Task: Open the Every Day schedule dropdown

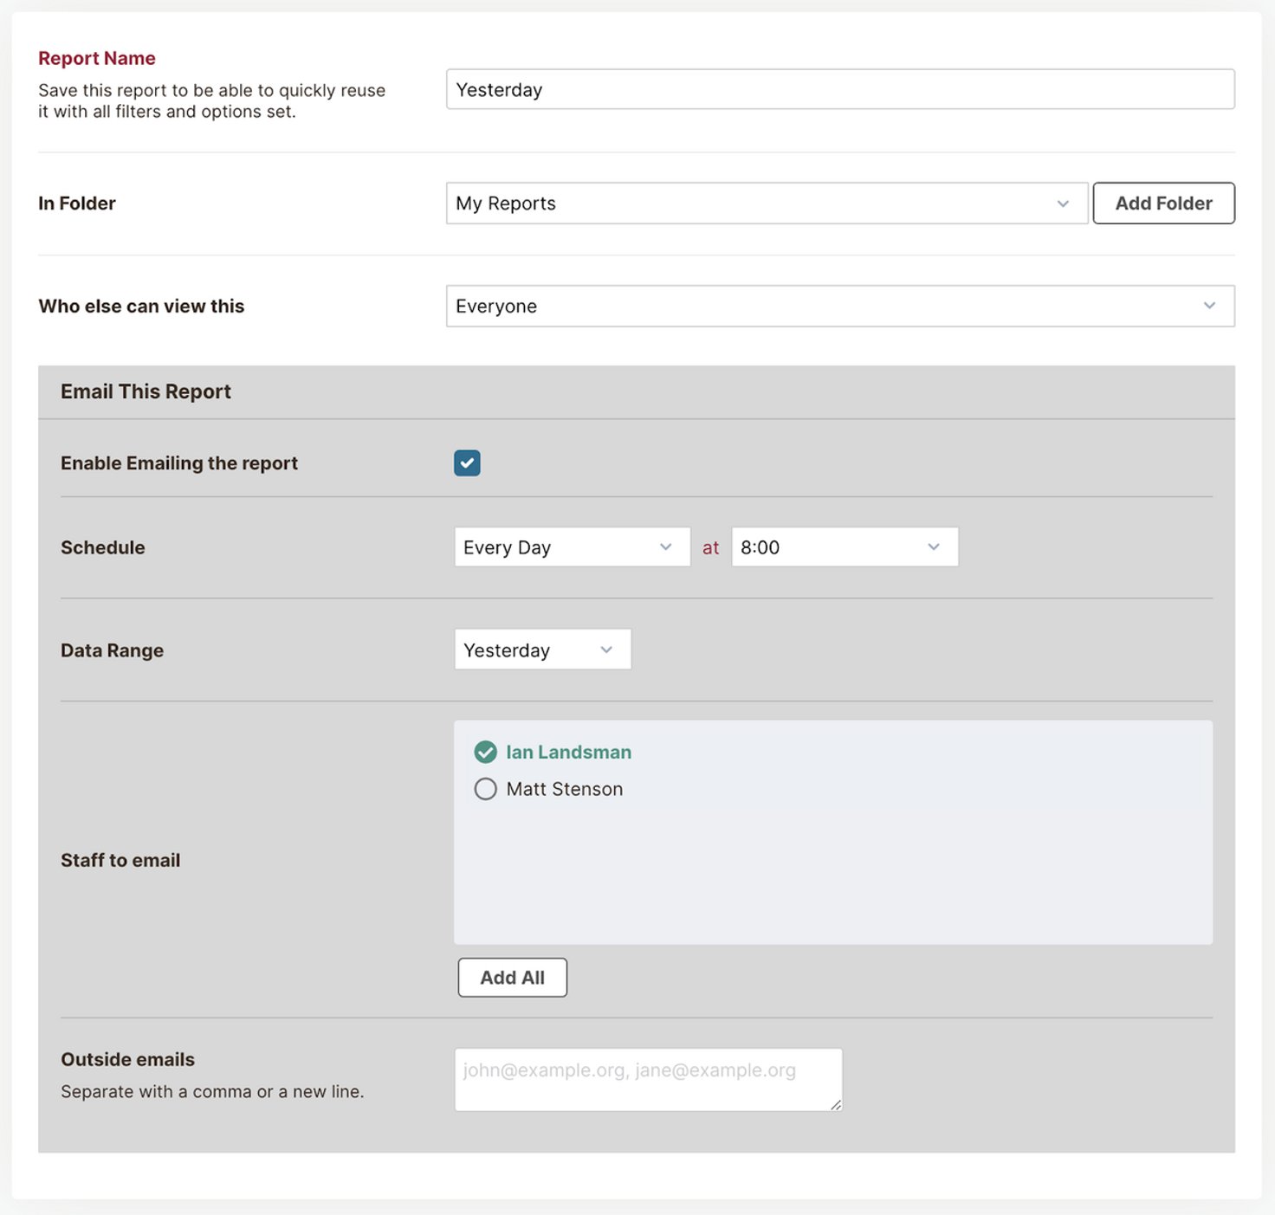Action: pyautogui.click(x=572, y=547)
